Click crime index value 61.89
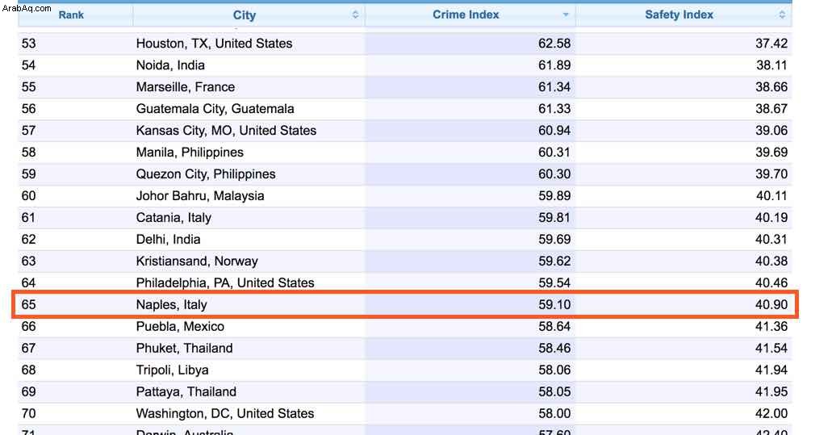832x435 pixels. tap(554, 65)
